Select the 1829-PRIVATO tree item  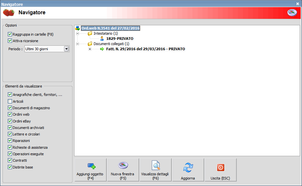click(x=120, y=39)
